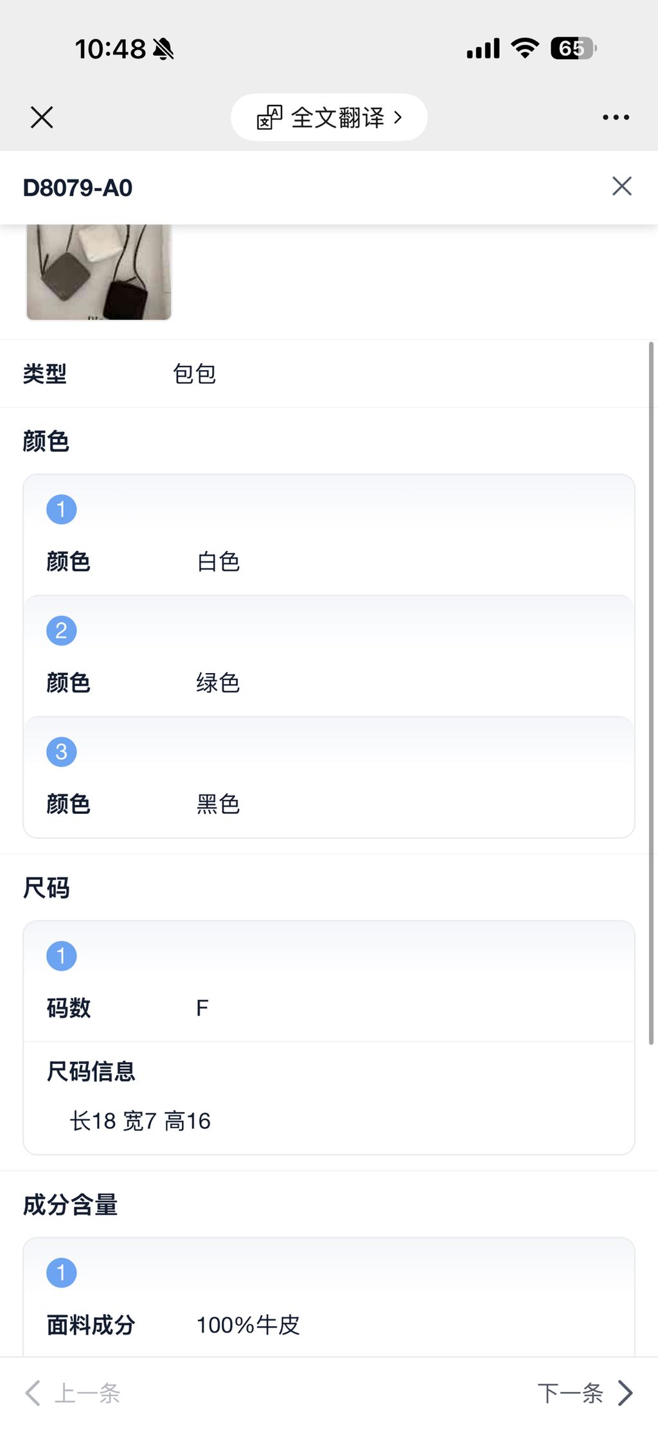This screenshot has width=658, height=1431.
Task: Tap the right chevron beside 下一条
Action: 625,1393
